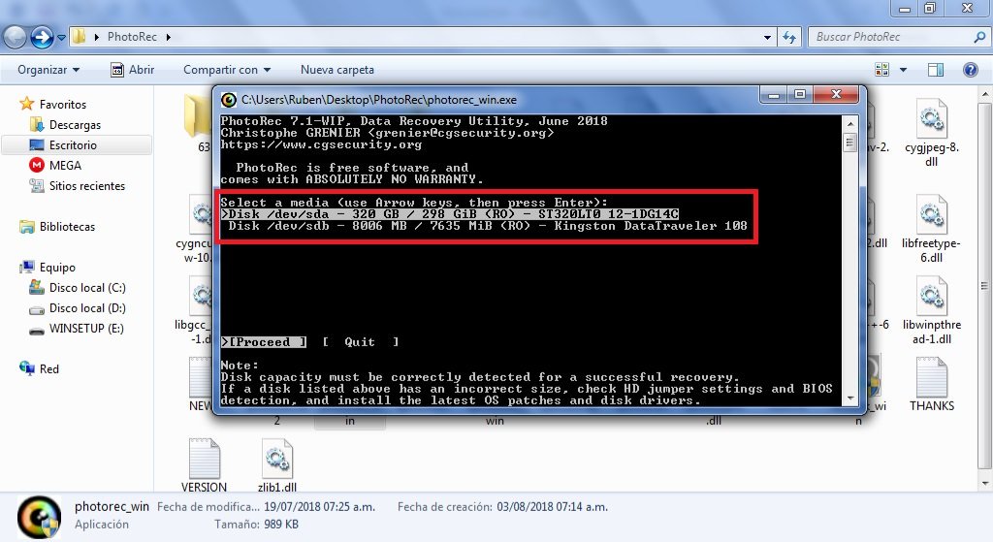Click Fecha de modificación value in details pane
This screenshot has width=993, height=542.
(x=319, y=506)
